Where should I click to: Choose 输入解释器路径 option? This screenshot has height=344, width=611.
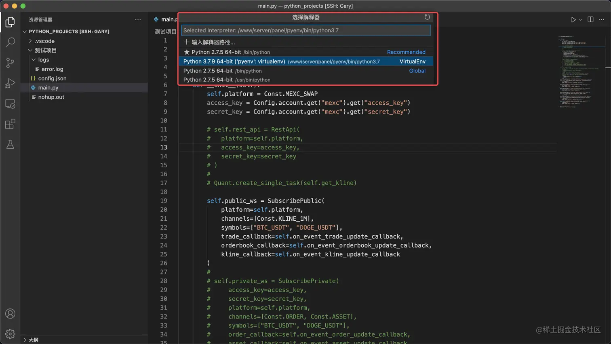tap(306, 42)
